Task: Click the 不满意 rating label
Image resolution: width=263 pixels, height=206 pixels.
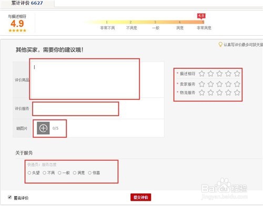Action: pyautogui.click(x=131, y=28)
